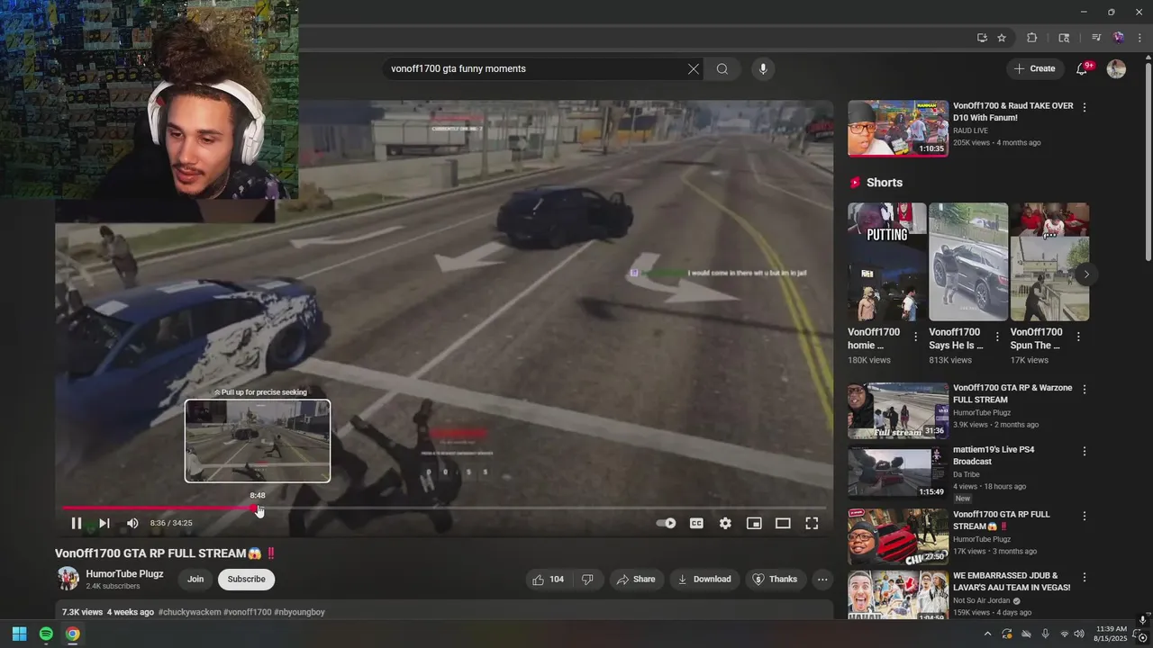Open the HumorTube Plugz channel name

click(x=124, y=573)
